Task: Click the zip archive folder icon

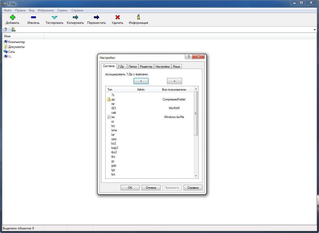Action: click(x=109, y=99)
